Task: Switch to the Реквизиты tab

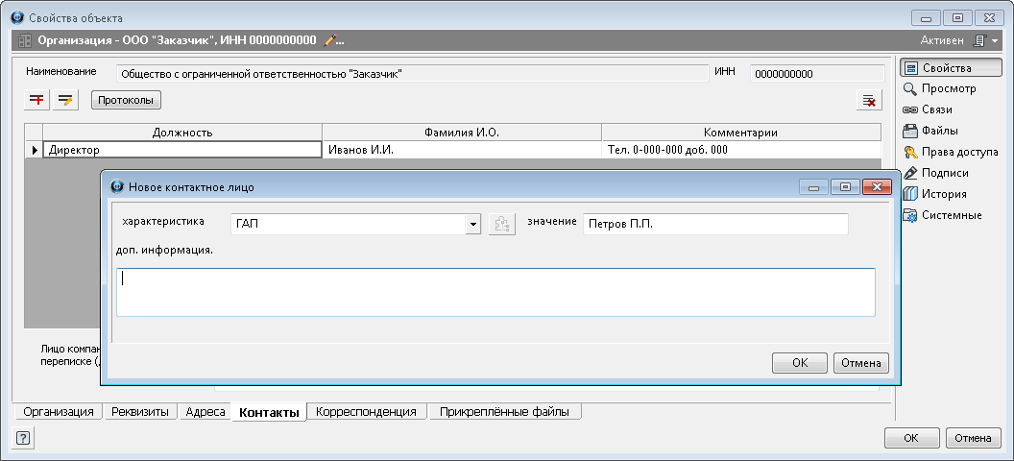Action: coord(140,412)
